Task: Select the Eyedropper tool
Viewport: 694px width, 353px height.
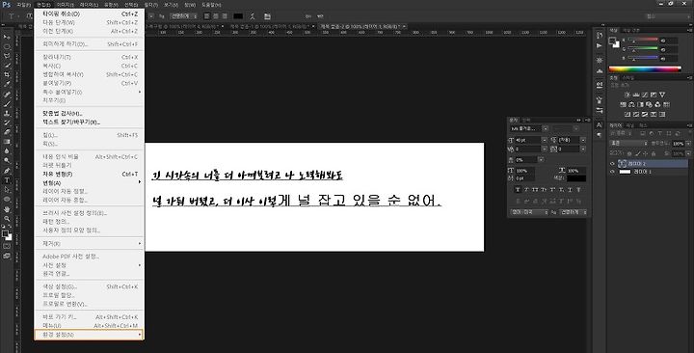Action: (7, 84)
